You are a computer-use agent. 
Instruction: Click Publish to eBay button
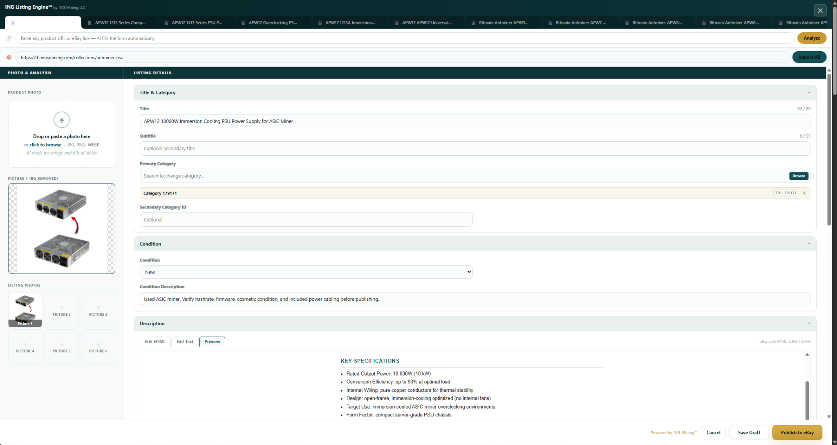click(x=797, y=432)
